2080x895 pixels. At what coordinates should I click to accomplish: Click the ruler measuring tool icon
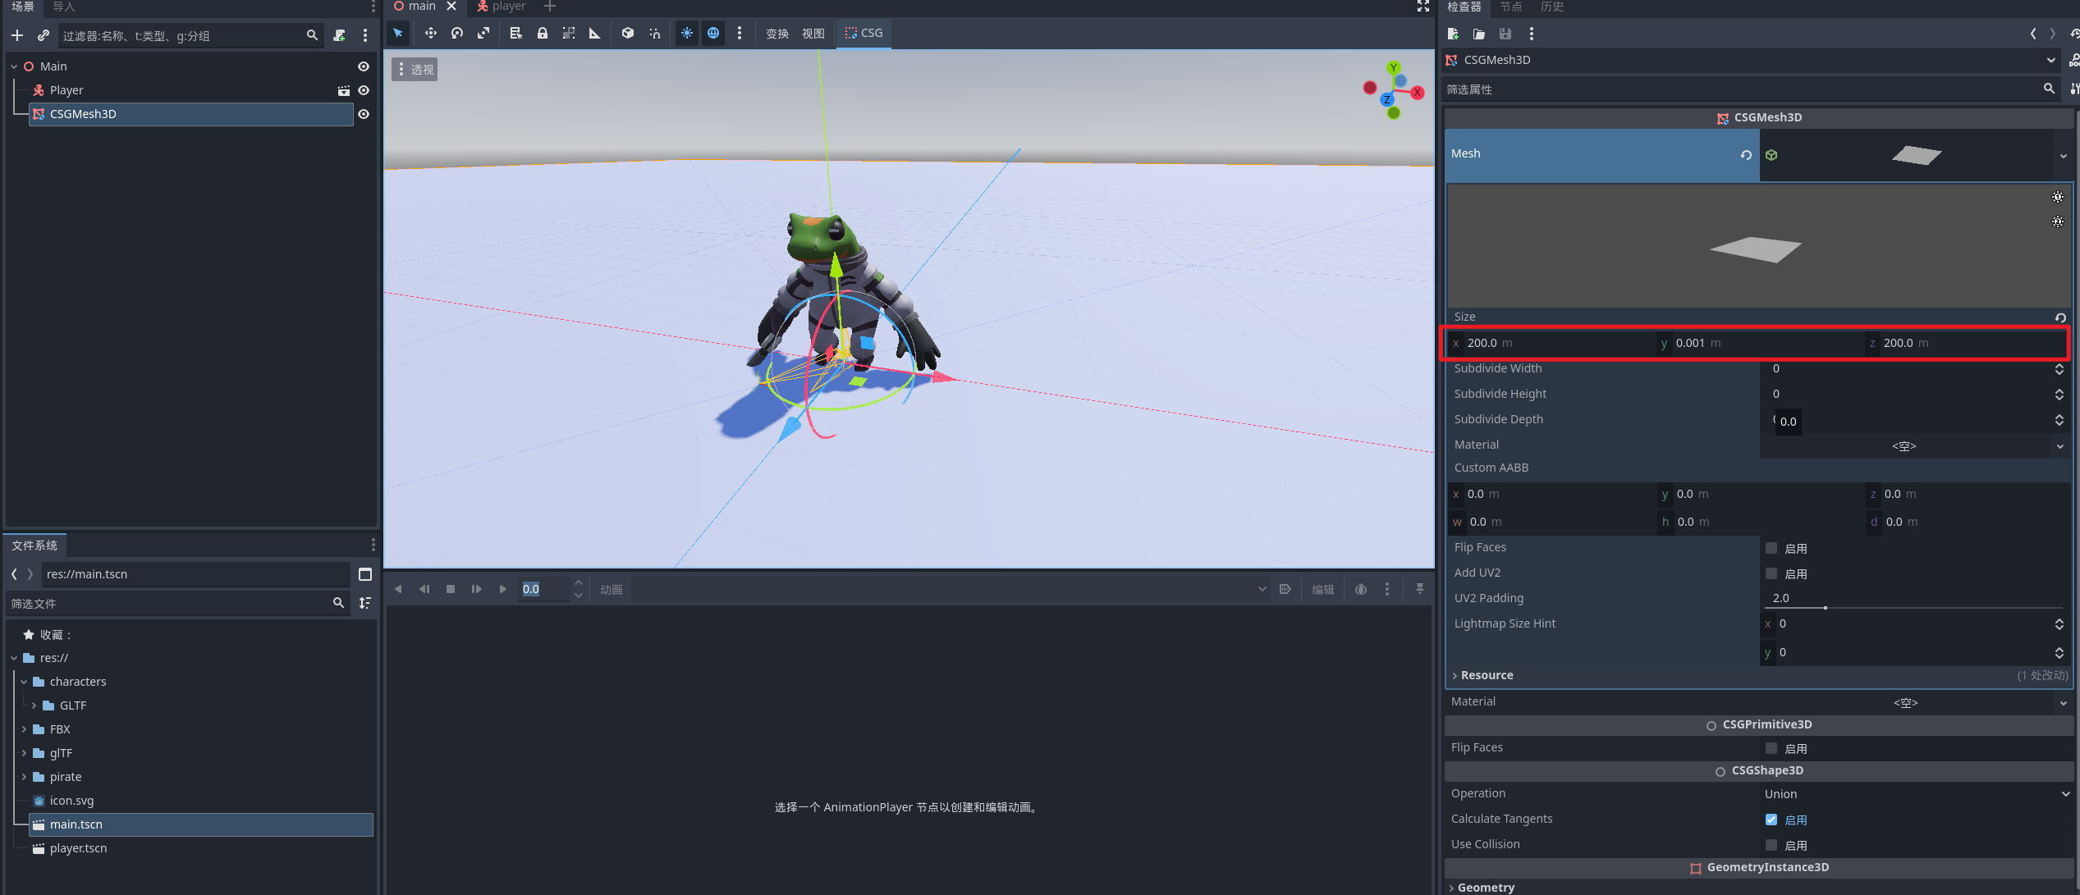pyautogui.click(x=595, y=34)
